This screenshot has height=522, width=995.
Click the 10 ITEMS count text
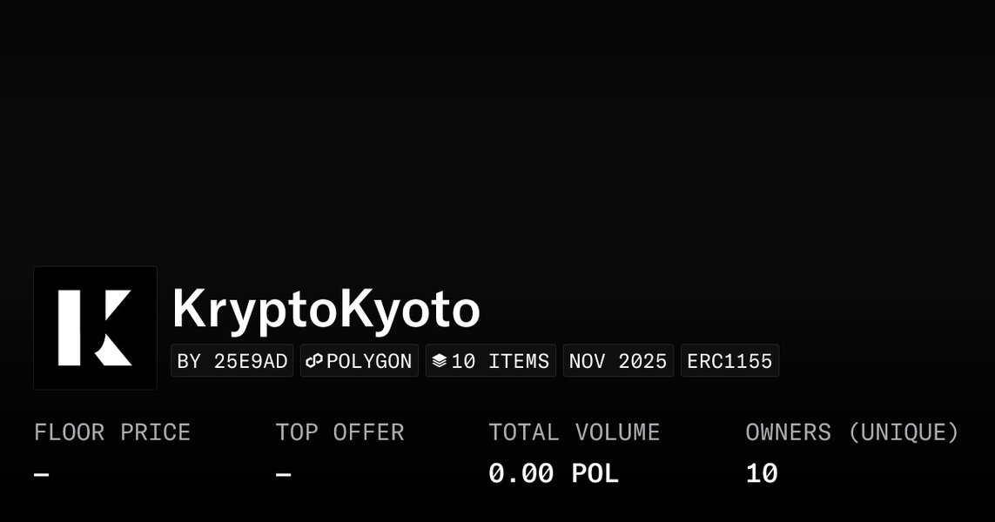[x=500, y=361]
